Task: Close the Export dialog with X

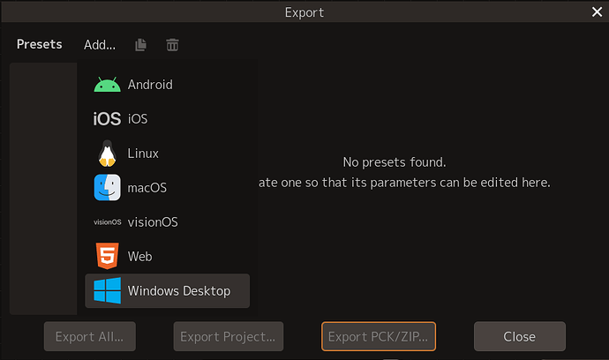Action: pyautogui.click(x=597, y=12)
